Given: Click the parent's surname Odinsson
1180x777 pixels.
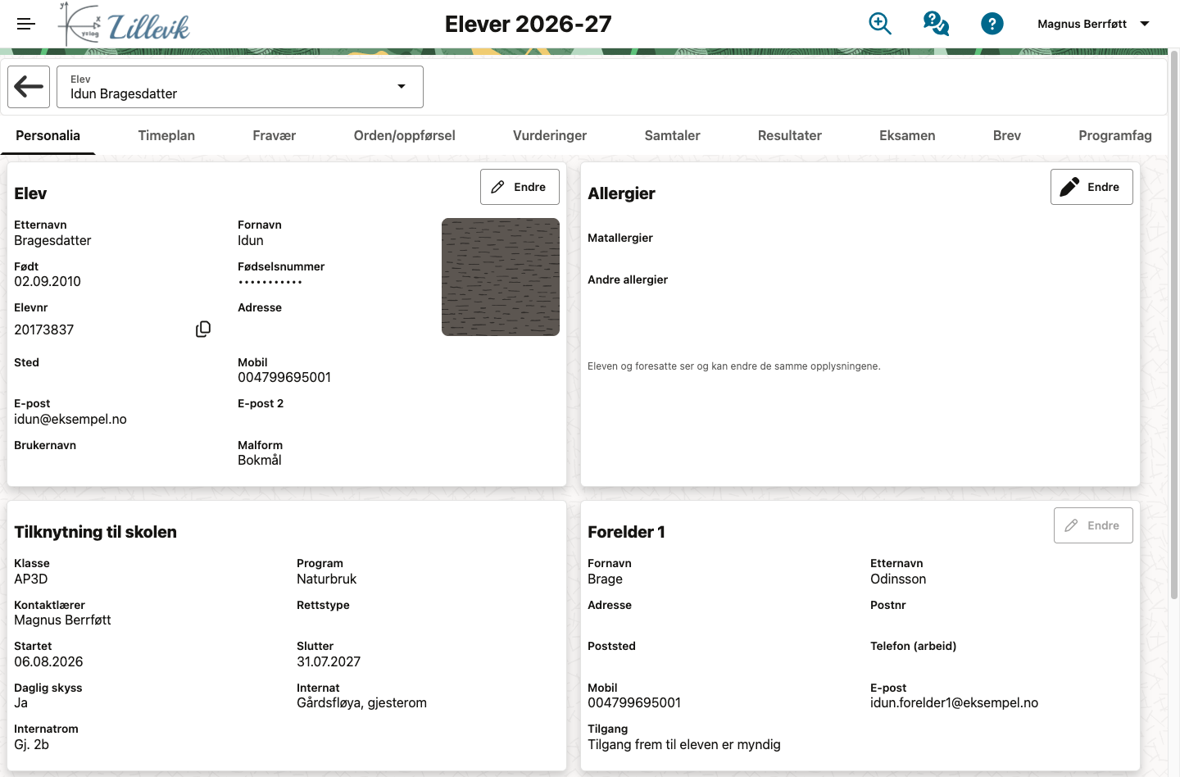Looking at the screenshot, I should point(898,579).
